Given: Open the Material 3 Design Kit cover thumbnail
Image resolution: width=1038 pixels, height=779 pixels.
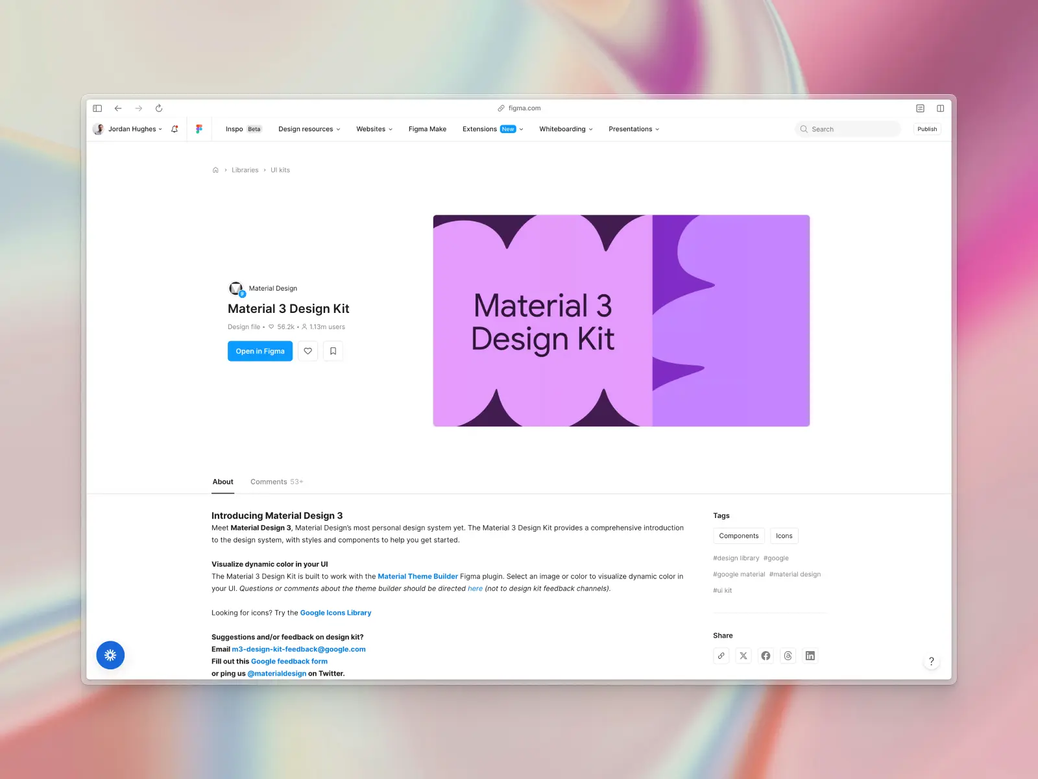Looking at the screenshot, I should tap(622, 321).
